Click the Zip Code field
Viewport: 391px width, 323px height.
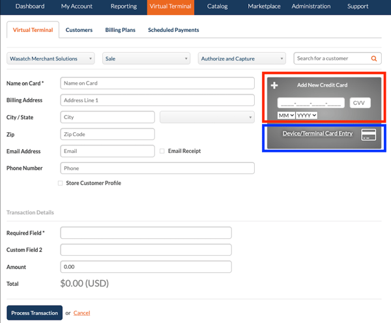108,134
